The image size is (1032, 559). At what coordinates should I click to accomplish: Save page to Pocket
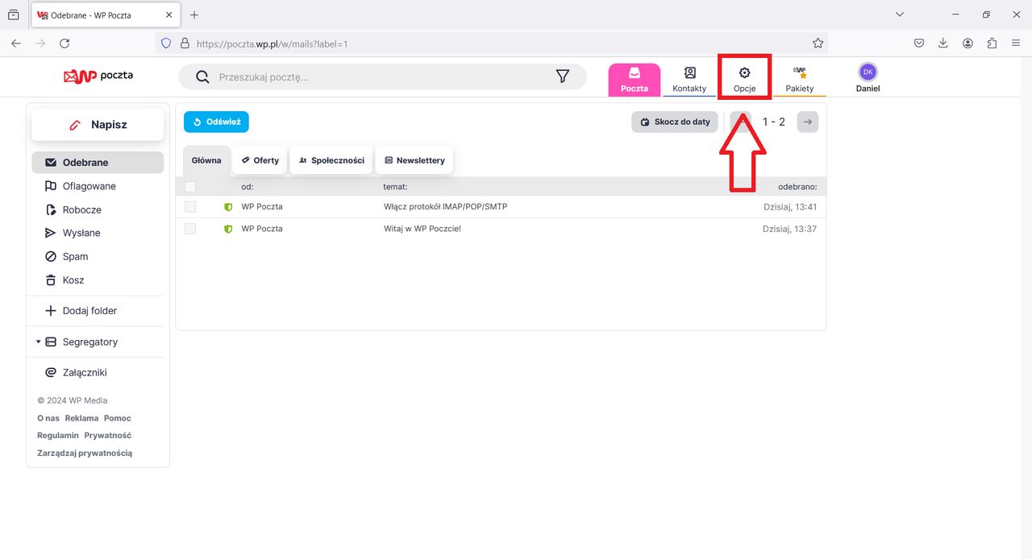(x=918, y=43)
